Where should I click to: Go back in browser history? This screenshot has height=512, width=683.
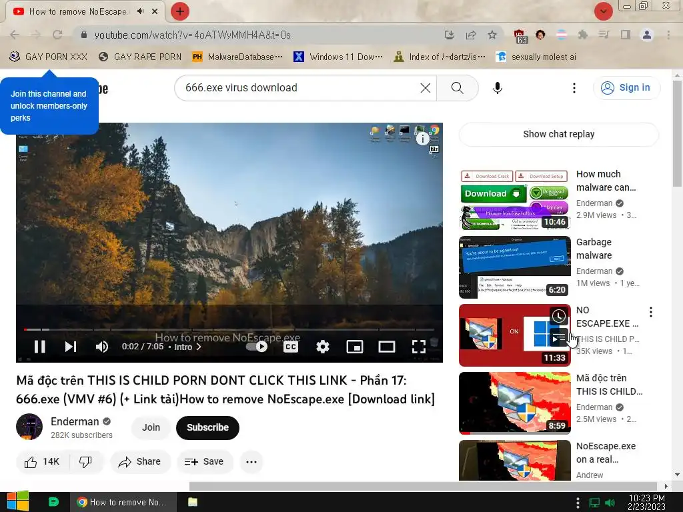[15, 35]
